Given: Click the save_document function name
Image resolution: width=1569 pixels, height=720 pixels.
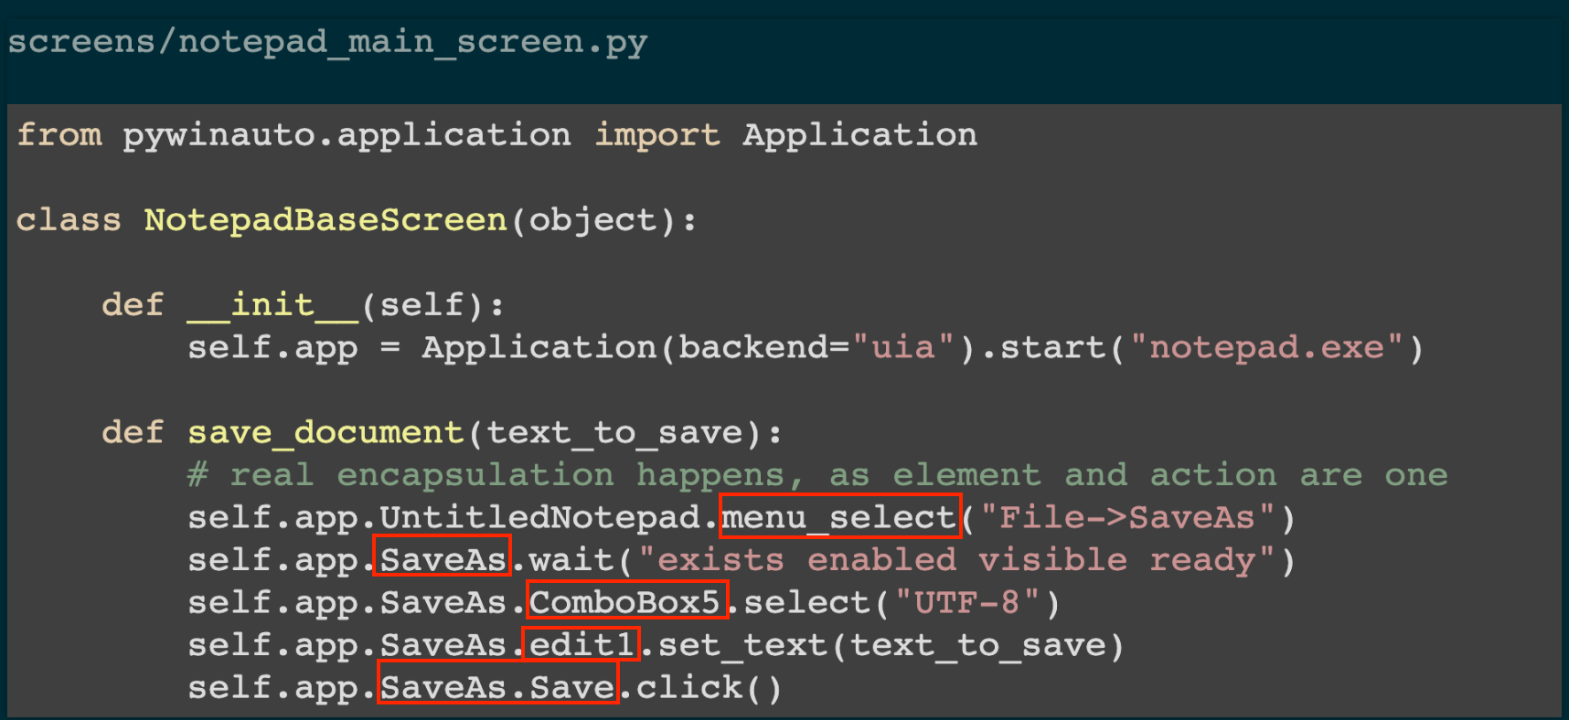Looking at the screenshot, I should (x=326, y=432).
